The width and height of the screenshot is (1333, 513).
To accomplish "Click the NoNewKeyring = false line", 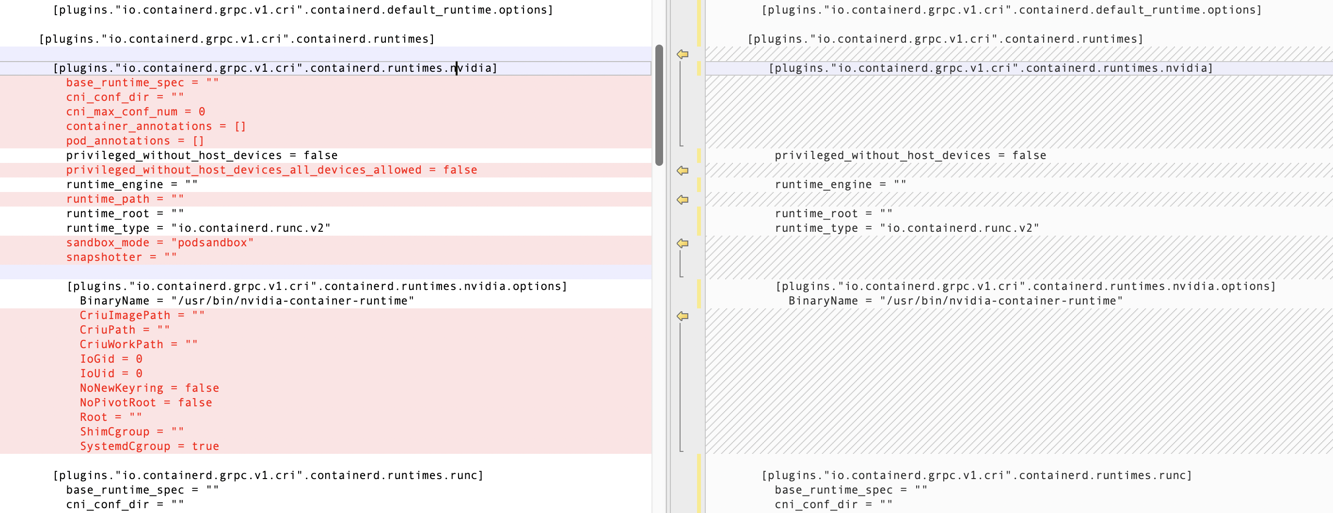I will pos(150,388).
